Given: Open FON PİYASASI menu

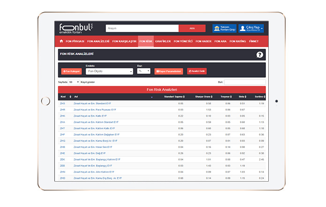Looking at the screenshot, I should [x=75, y=41].
